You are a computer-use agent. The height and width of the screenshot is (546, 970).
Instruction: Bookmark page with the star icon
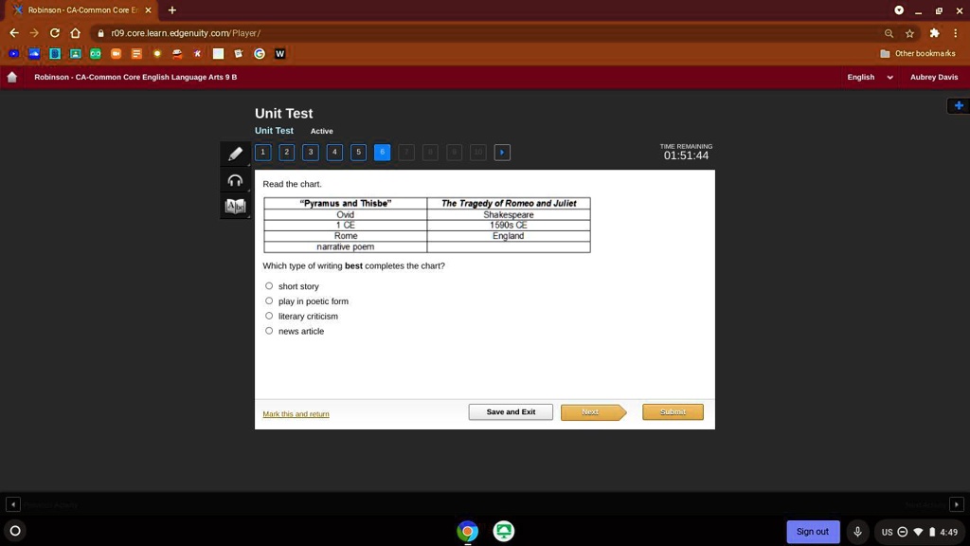point(909,33)
